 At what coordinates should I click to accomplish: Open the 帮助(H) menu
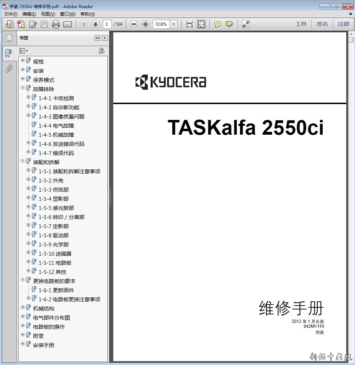coord(88,14)
